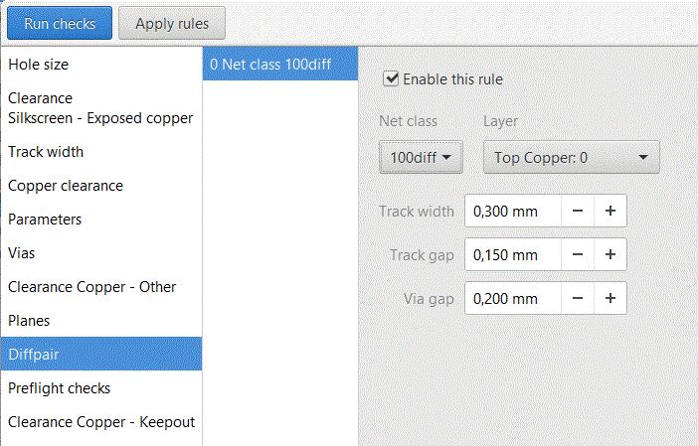Viewport: 698px width, 446px height.
Task: Click the Apply rules button
Action: click(171, 23)
